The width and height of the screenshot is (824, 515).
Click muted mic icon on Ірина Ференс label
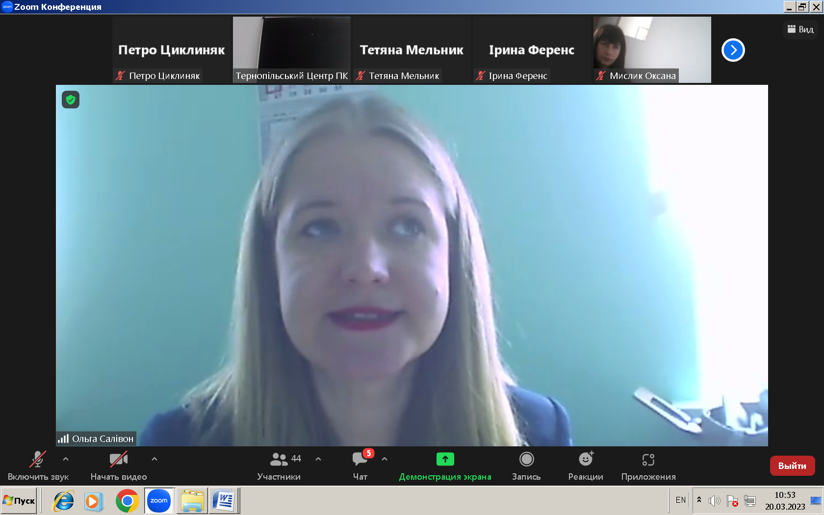point(481,76)
